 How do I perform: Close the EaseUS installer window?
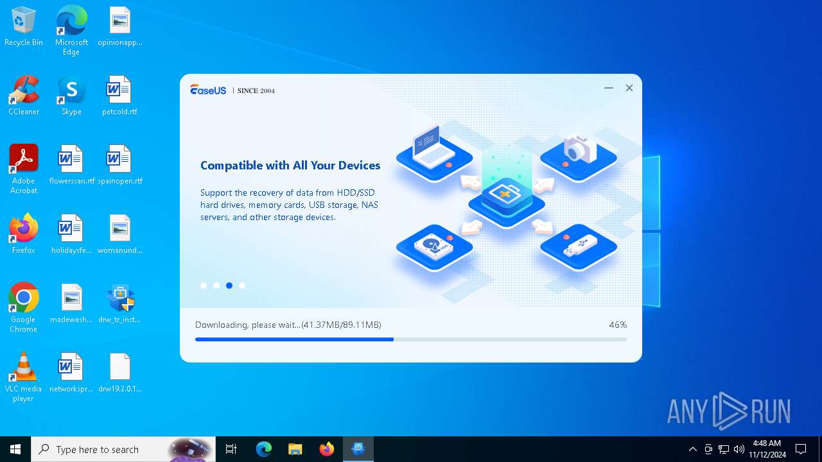click(629, 88)
